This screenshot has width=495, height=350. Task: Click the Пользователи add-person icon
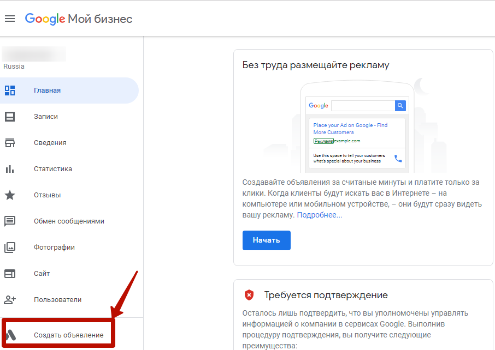pyautogui.click(x=10, y=300)
